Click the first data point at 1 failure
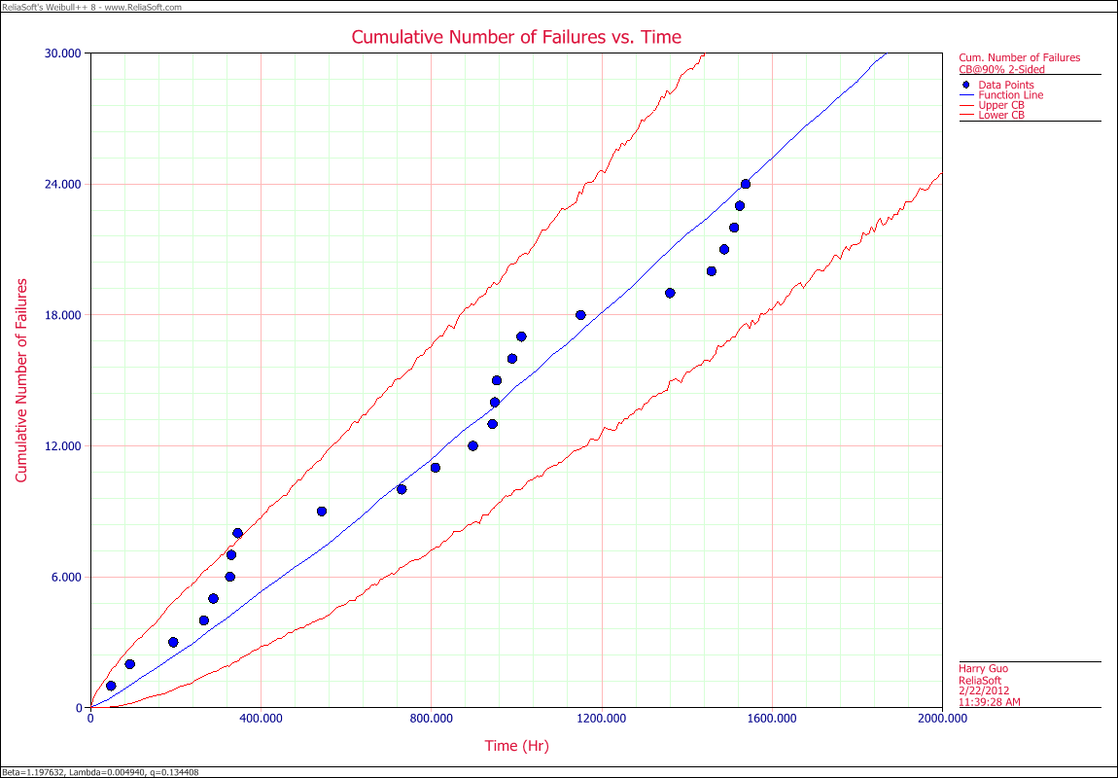 coord(111,686)
